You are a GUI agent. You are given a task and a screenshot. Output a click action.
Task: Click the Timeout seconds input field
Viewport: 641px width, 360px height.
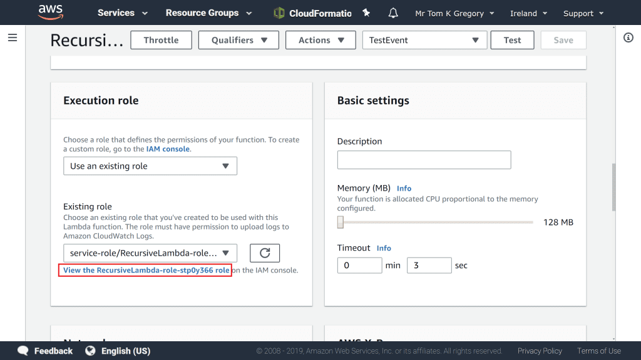click(429, 265)
